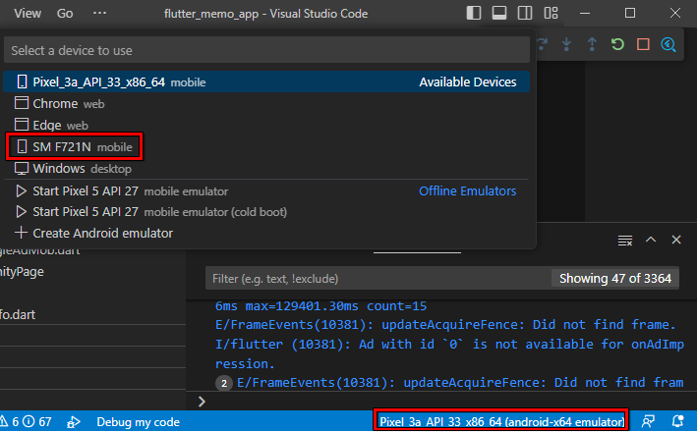Stop debugging with the red square
Screen dimensions: 697x432
pos(643,44)
